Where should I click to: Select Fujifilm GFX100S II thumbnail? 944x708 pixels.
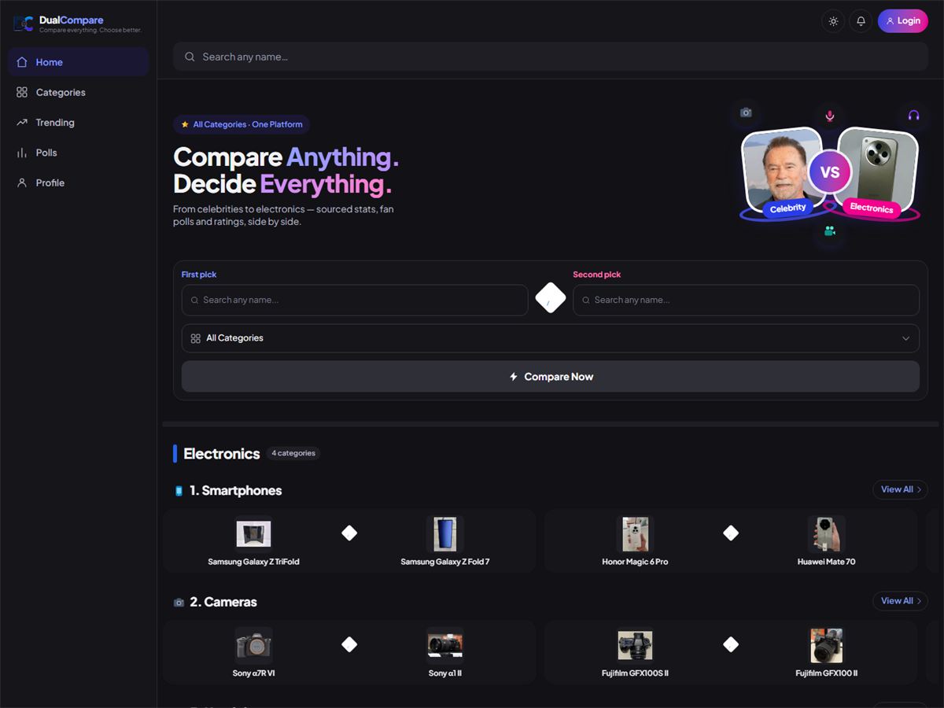click(635, 645)
